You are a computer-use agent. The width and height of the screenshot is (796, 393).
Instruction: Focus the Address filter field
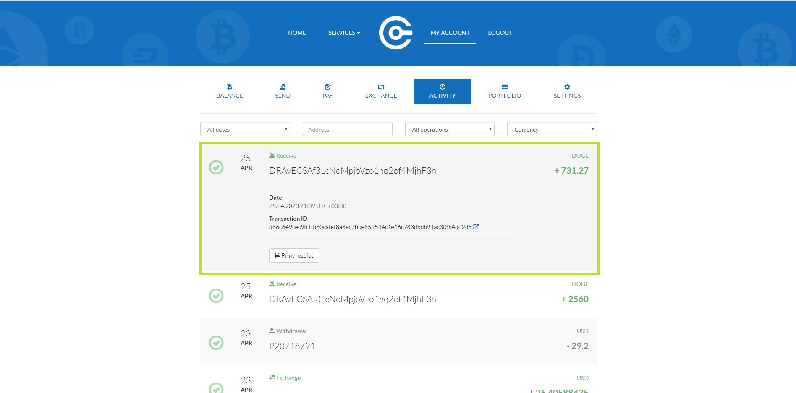click(347, 130)
